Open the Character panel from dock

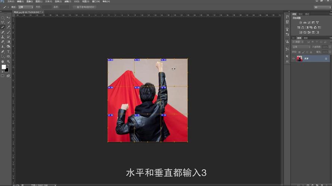(287, 62)
